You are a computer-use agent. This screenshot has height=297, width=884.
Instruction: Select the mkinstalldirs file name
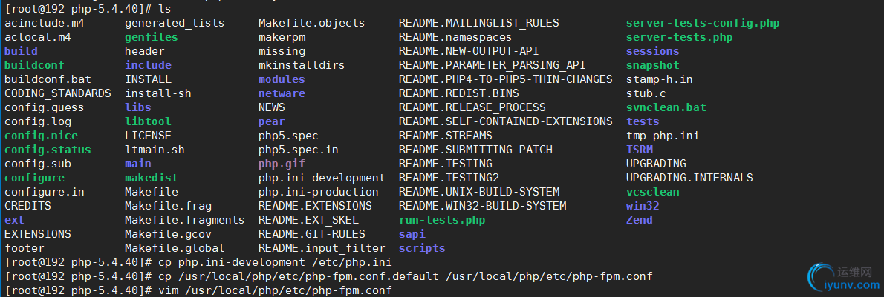tap(302, 65)
